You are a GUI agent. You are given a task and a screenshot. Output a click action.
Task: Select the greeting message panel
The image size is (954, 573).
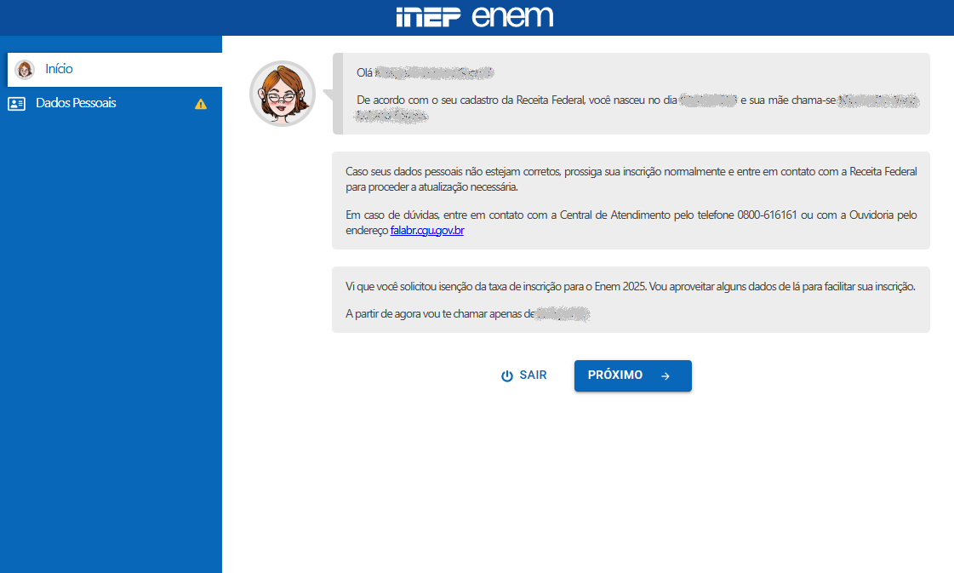(630, 94)
